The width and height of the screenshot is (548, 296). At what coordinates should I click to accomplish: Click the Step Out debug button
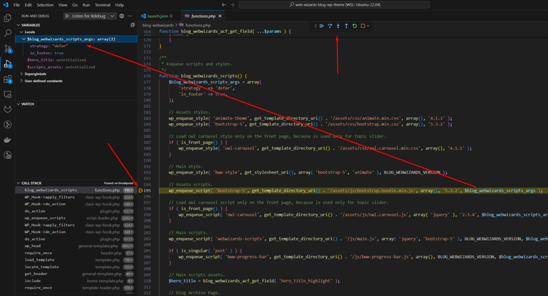coord(346,26)
